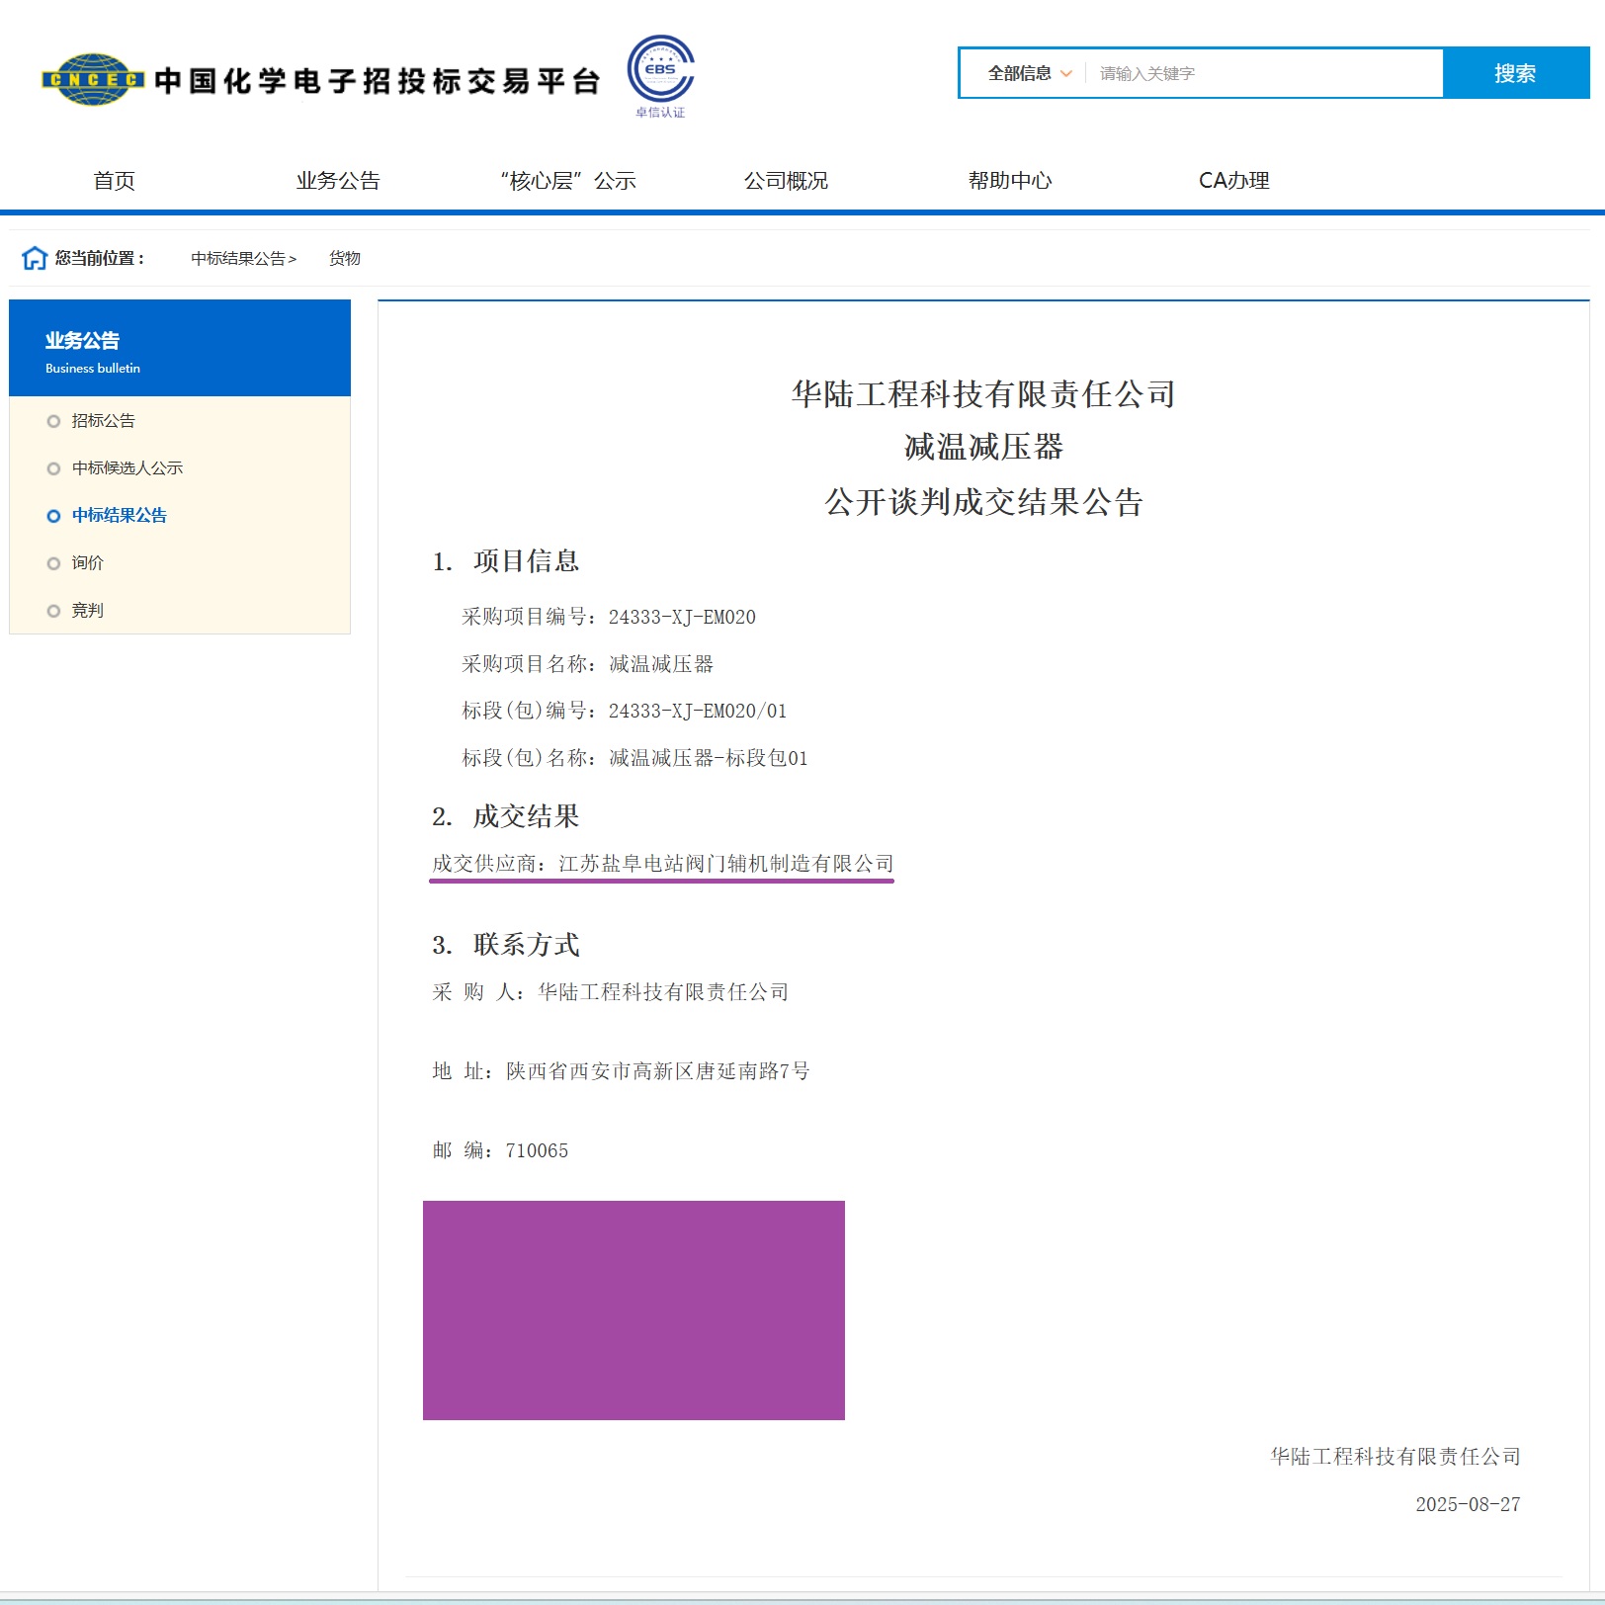Open the CA办理 navigation item

(x=1233, y=181)
